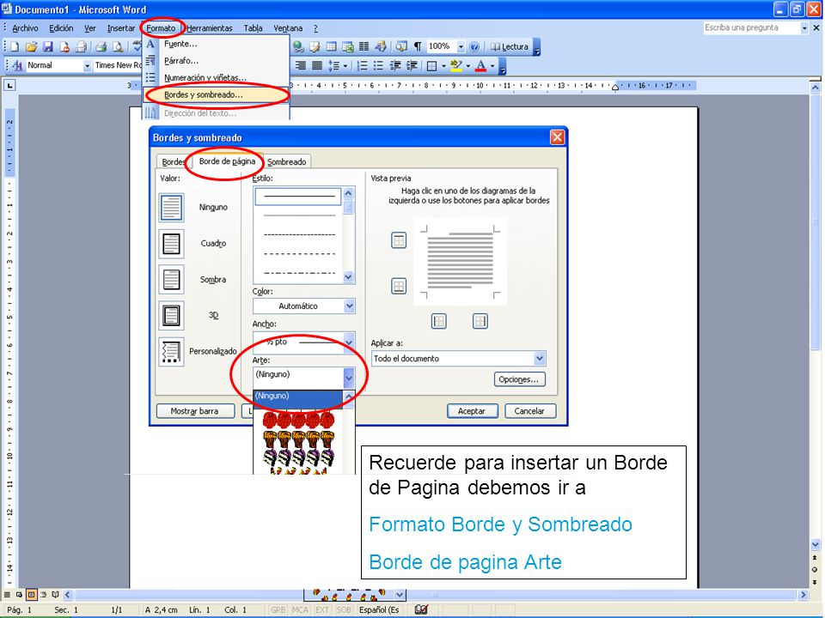825x618 pixels.
Task: Toggle the top border preview button
Action: (x=399, y=240)
